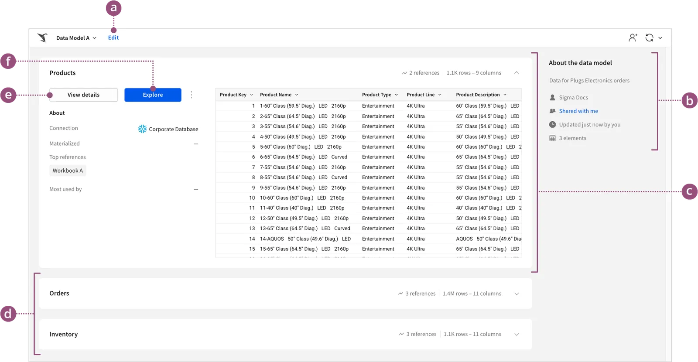Click the Sigma Docs user icon
The height and width of the screenshot is (362, 698).
[x=552, y=98]
